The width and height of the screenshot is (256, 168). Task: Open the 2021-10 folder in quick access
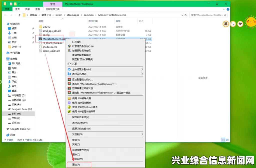pyautogui.click(x=16, y=47)
